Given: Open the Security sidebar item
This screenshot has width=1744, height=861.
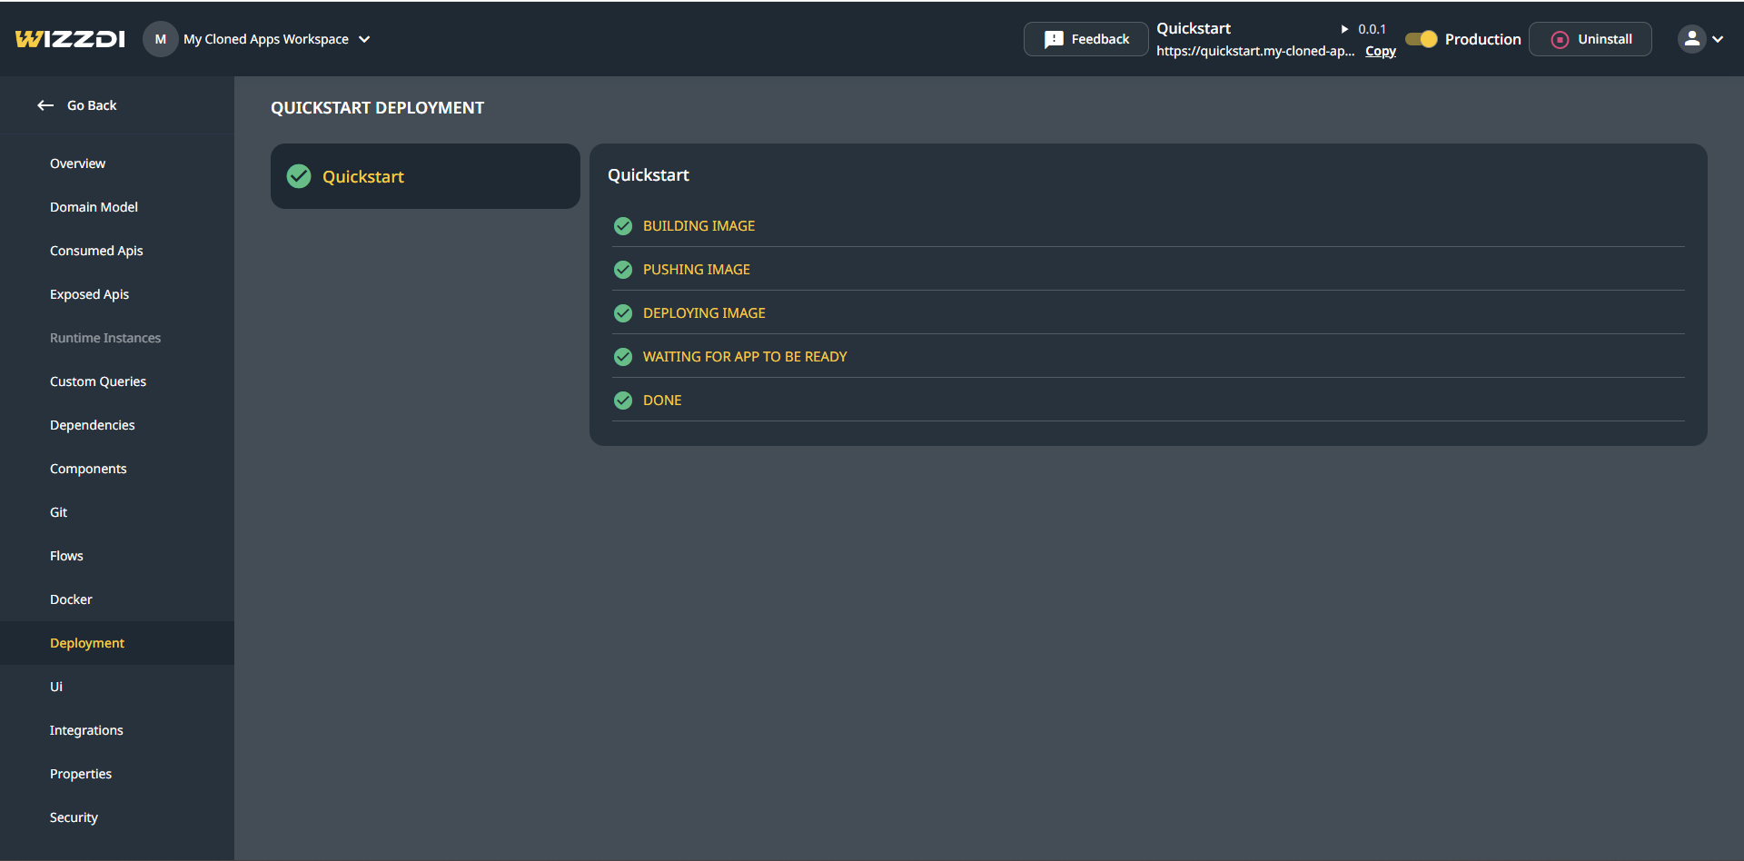Looking at the screenshot, I should tap(74, 817).
